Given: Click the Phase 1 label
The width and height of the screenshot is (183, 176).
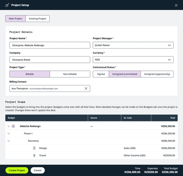Looking at the screenshot, I should tap(28, 133).
